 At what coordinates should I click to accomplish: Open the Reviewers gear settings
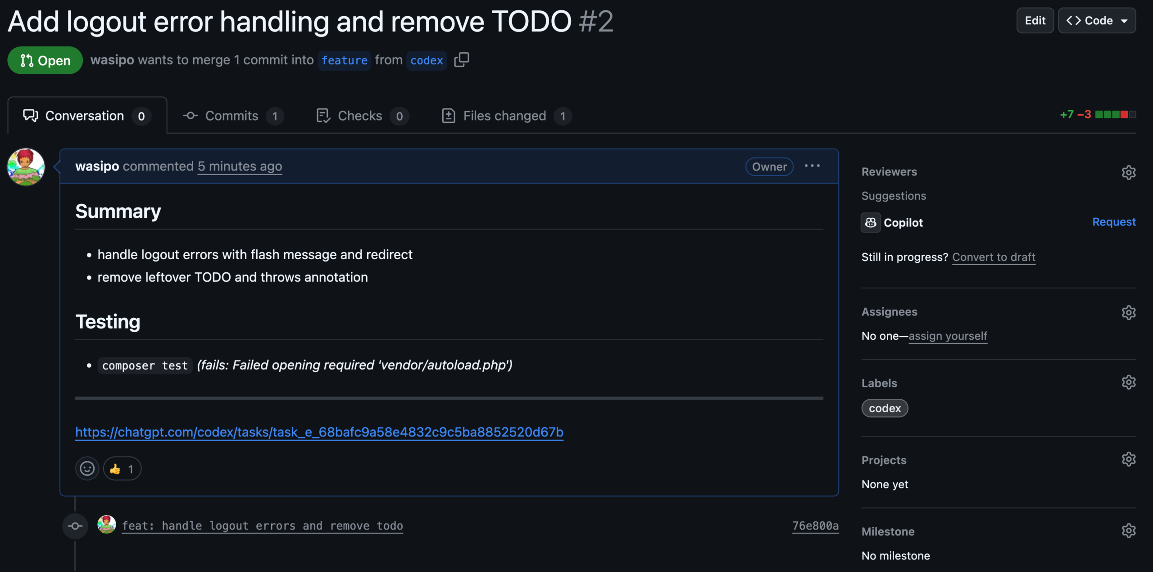click(1128, 172)
